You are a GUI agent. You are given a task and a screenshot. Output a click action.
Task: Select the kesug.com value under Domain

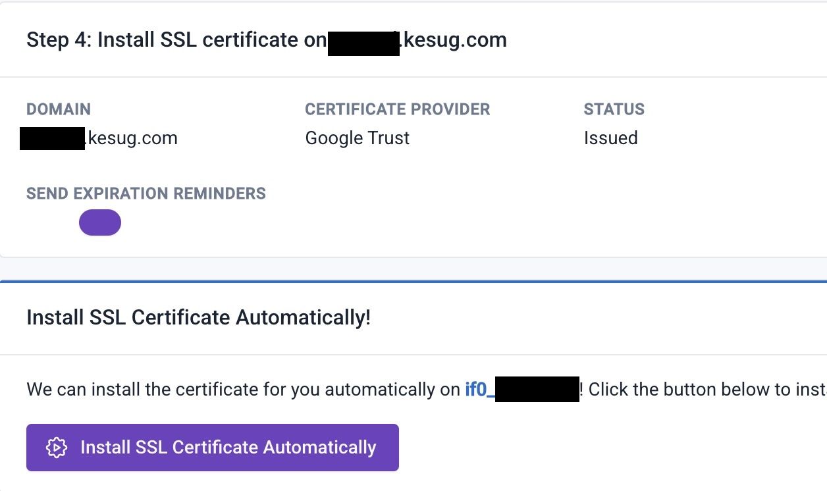tap(132, 138)
